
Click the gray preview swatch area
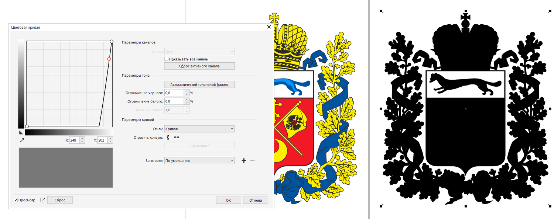pyautogui.click(x=66, y=168)
